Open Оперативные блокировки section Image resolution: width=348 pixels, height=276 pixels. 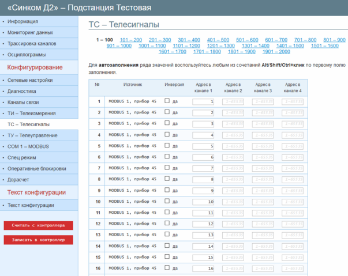click(36, 169)
